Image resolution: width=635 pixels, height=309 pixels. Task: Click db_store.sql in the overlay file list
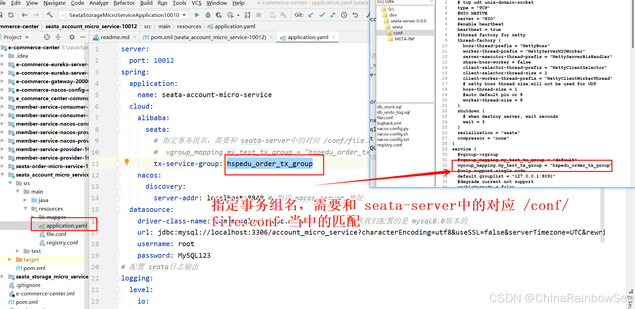(x=389, y=107)
